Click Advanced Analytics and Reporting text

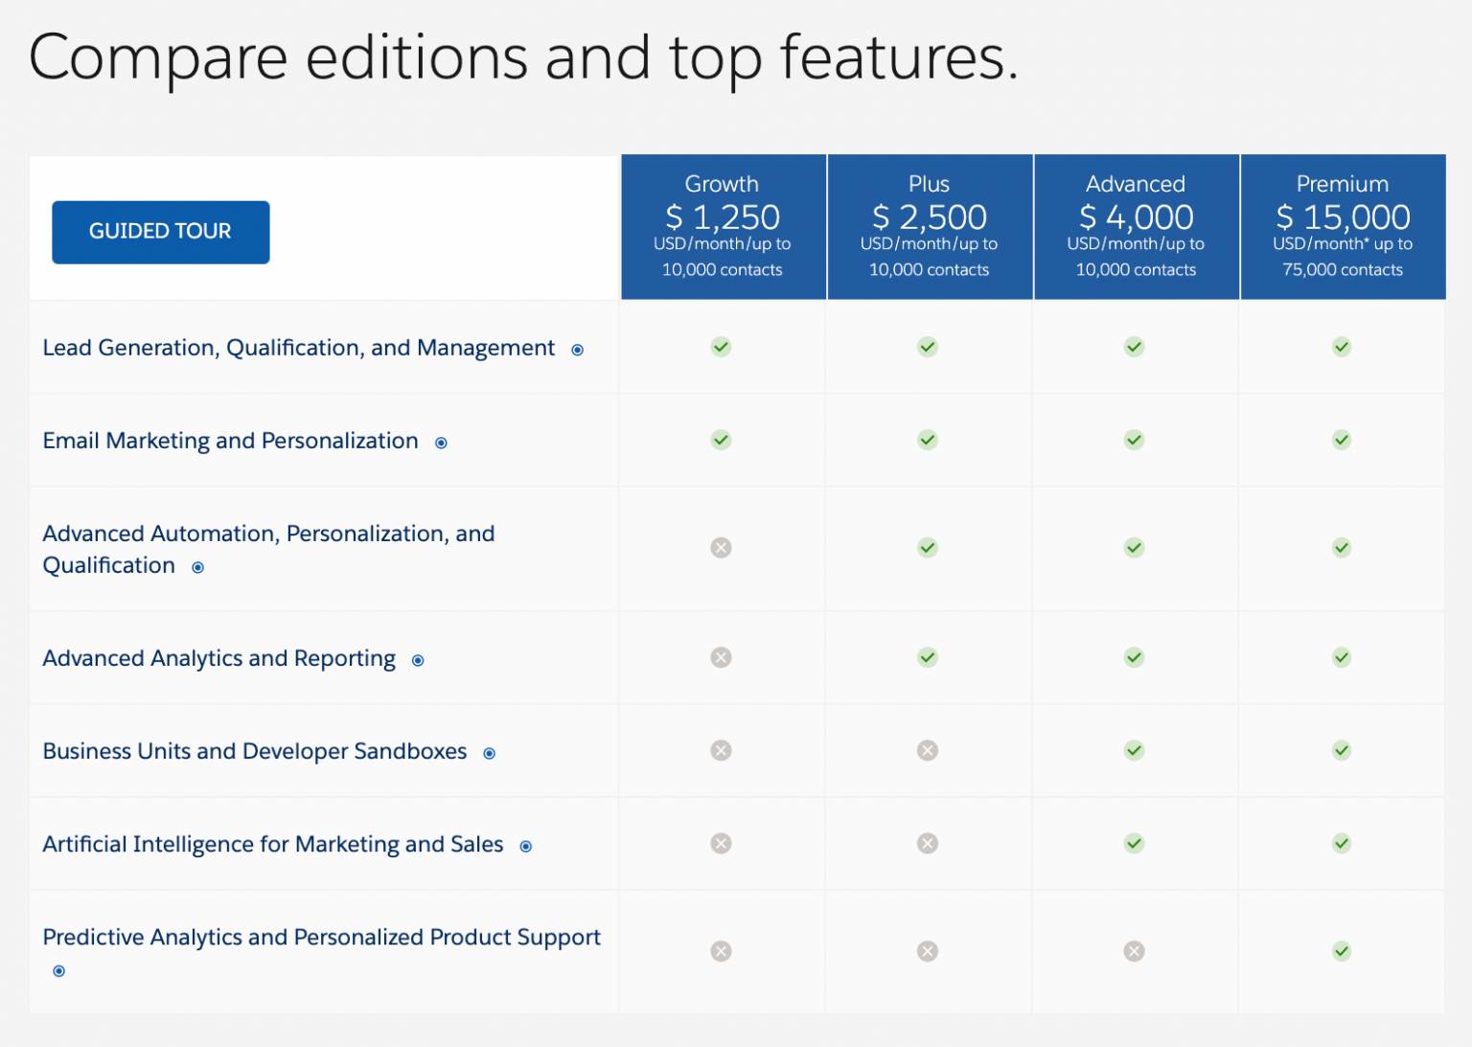coord(219,658)
